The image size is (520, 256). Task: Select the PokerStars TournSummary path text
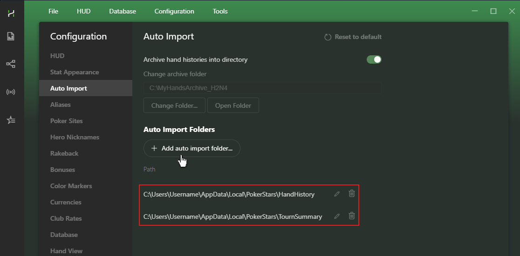233,217
